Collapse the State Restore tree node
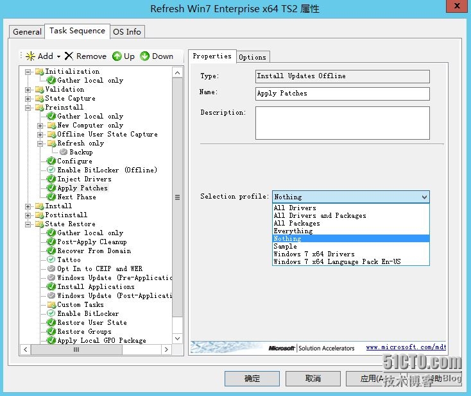This screenshot has height=396, width=471. coord(28,225)
